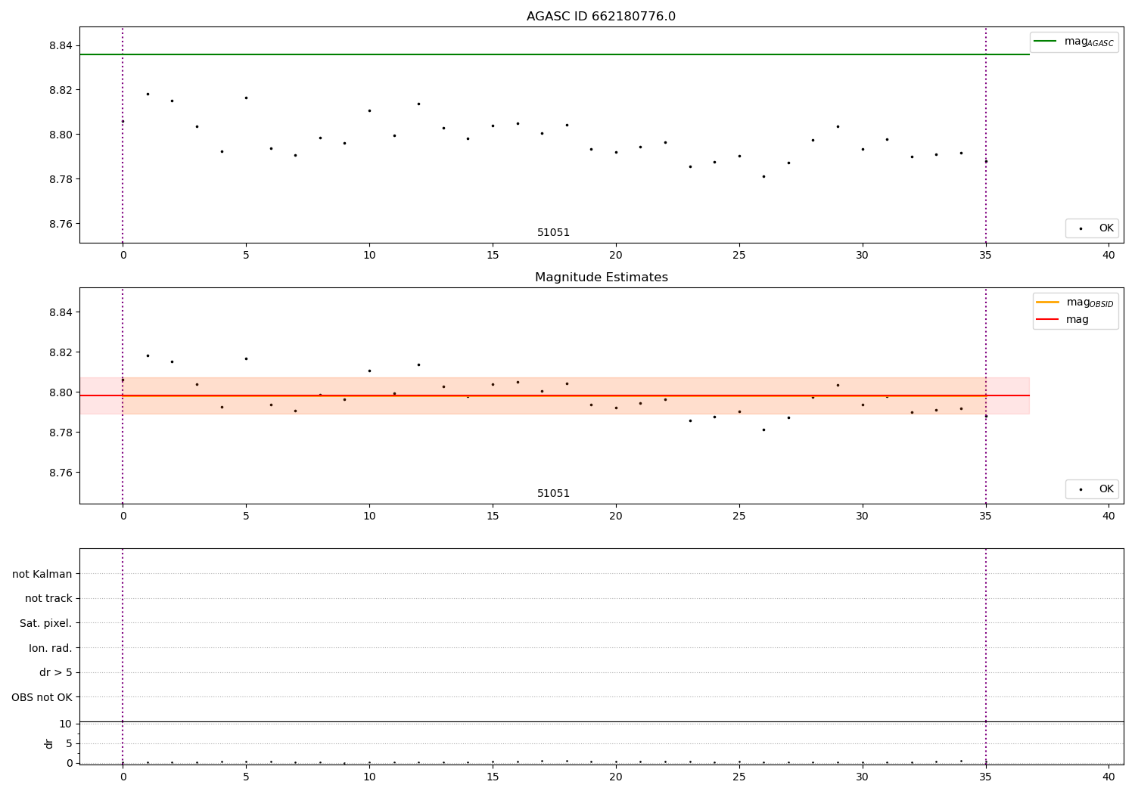Image resolution: width=1135 pixels, height=794 pixels.
Task: Select the not Kalman axis label
Action: click(x=42, y=574)
